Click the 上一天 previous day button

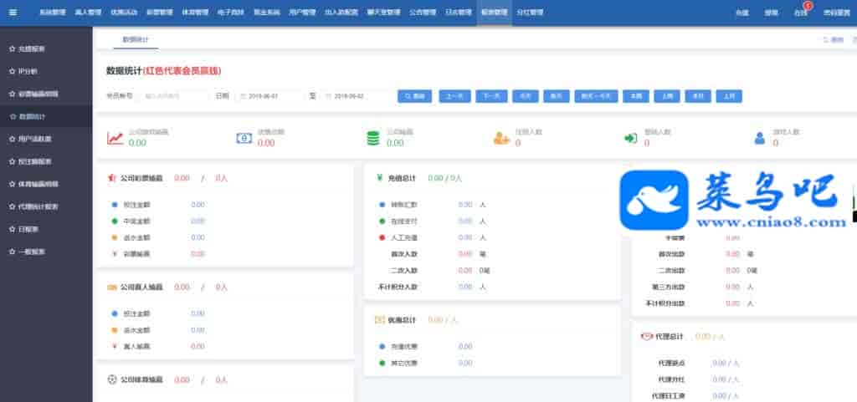454,96
